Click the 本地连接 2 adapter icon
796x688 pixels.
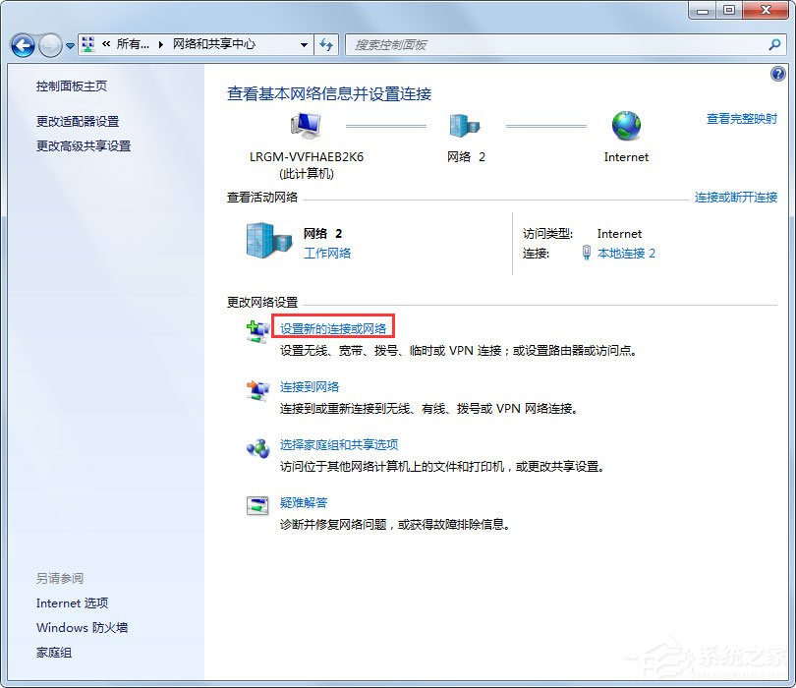[x=585, y=254]
